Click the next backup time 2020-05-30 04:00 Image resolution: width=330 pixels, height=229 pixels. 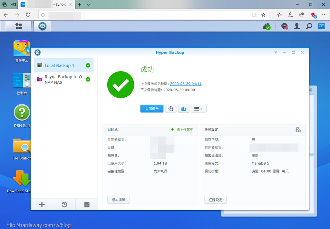(179, 90)
